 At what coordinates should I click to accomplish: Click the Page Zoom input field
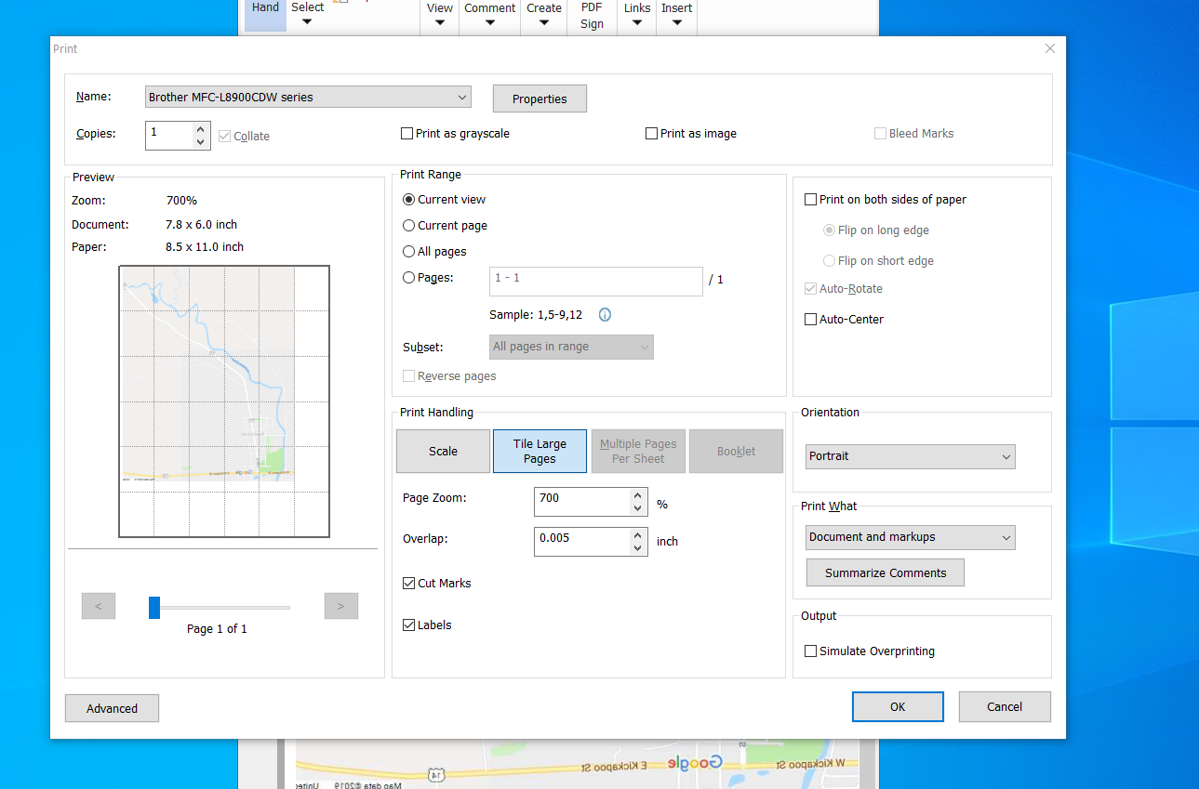coord(582,502)
